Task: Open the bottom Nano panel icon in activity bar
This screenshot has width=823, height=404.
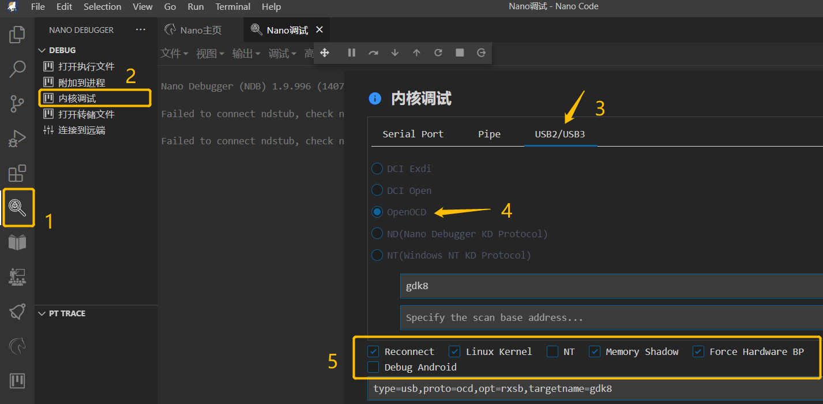Action: click(x=17, y=381)
